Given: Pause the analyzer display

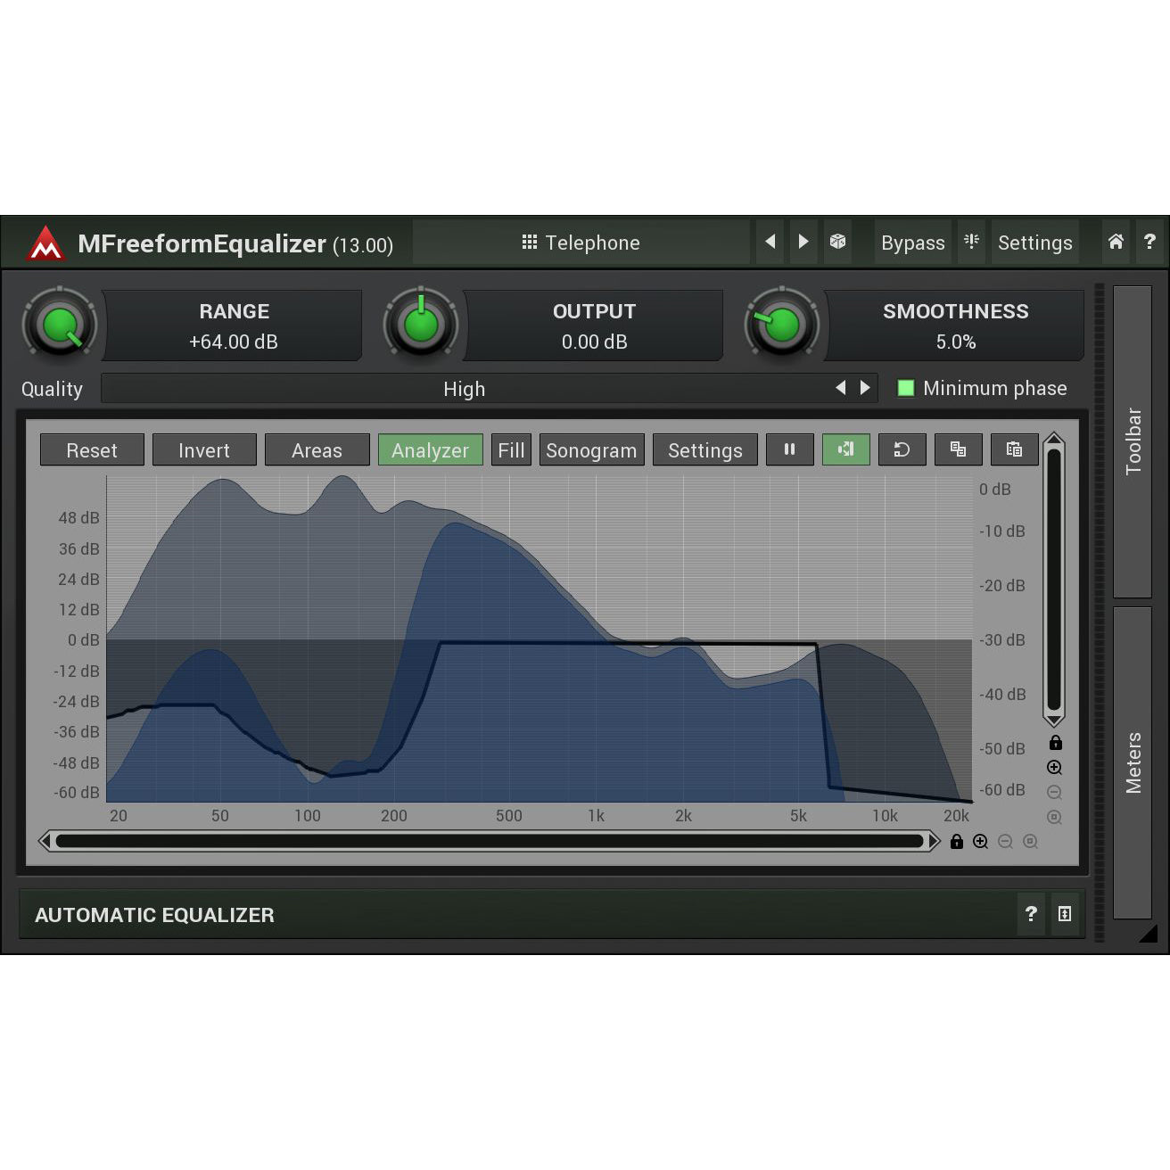Looking at the screenshot, I should (789, 449).
